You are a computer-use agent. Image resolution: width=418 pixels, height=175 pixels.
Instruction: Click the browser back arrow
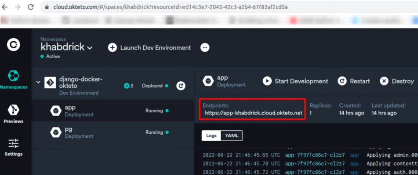click(x=4, y=7)
